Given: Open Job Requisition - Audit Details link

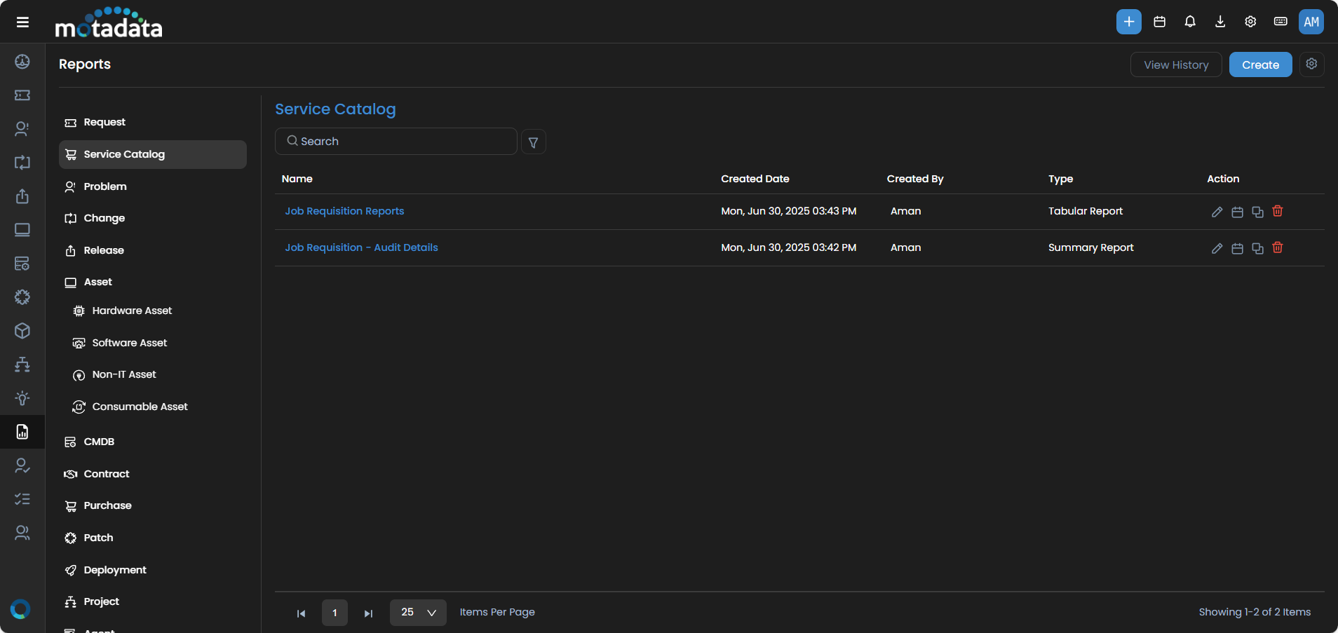Looking at the screenshot, I should point(361,247).
